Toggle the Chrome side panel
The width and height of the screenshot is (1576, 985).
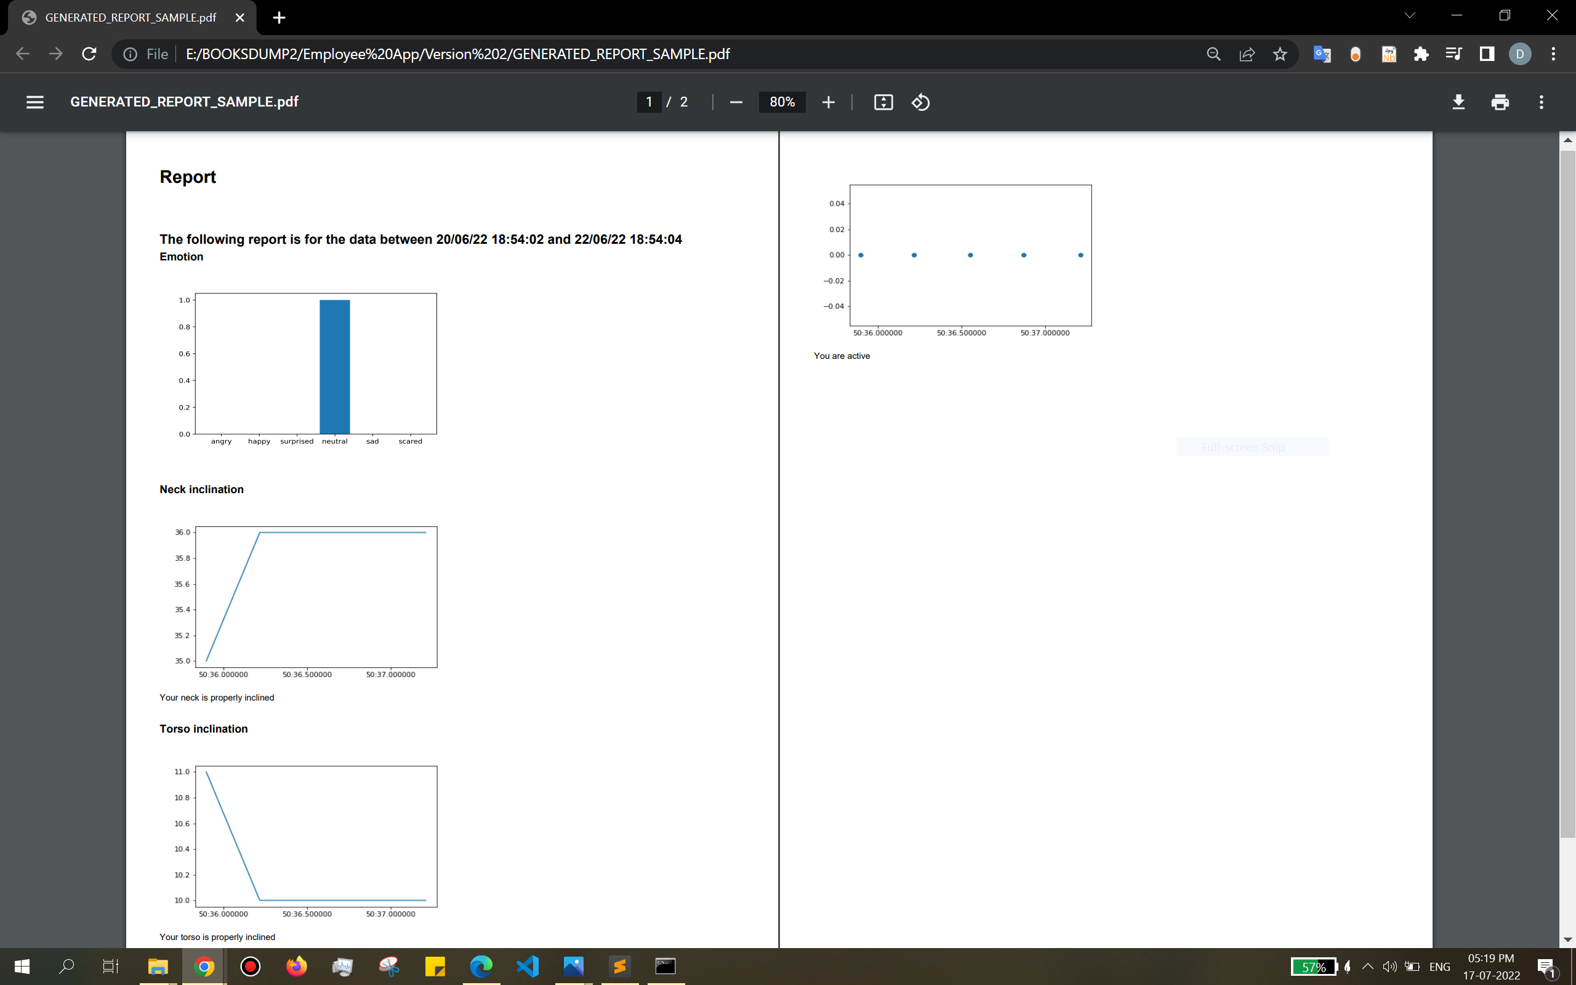(x=1487, y=54)
